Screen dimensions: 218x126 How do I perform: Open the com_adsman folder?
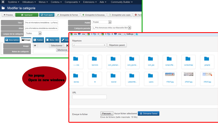[x=114, y=62]
